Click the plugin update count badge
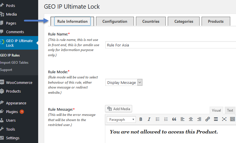Viewport: 236px width, 143px height. (x=22, y=112)
